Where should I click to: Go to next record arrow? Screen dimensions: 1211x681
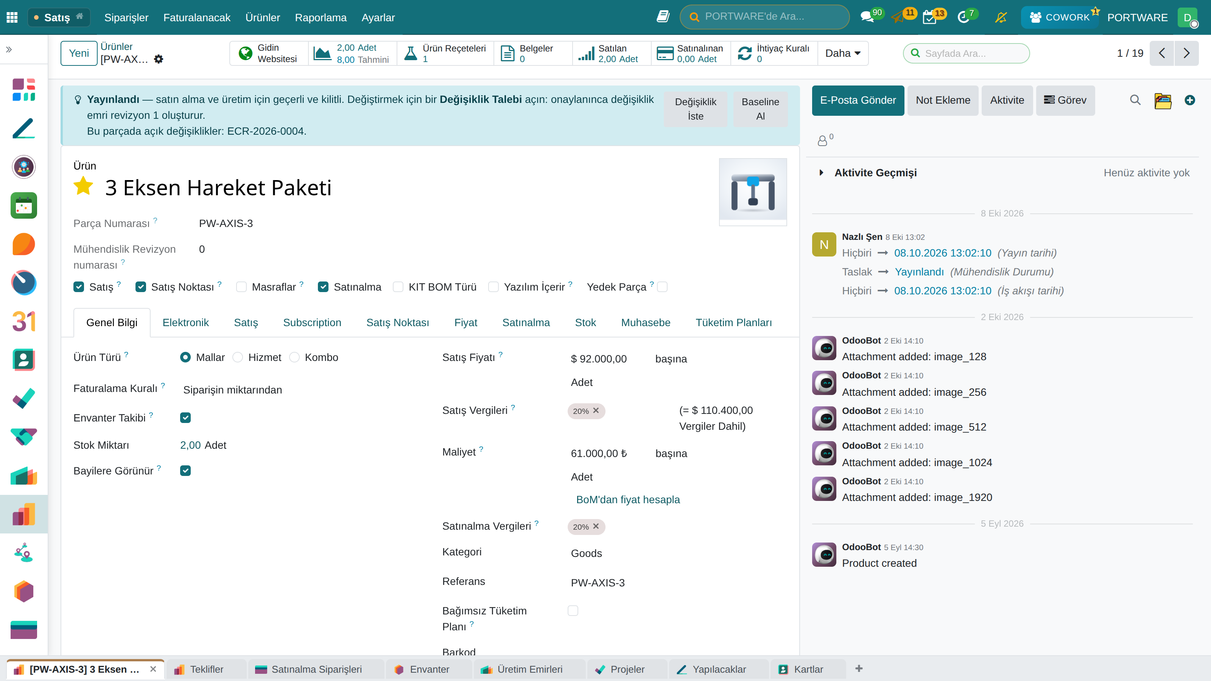tap(1186, 53)
